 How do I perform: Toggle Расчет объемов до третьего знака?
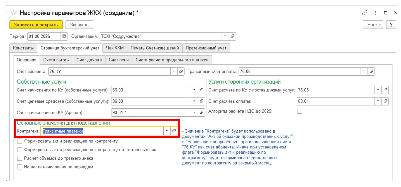20,158
